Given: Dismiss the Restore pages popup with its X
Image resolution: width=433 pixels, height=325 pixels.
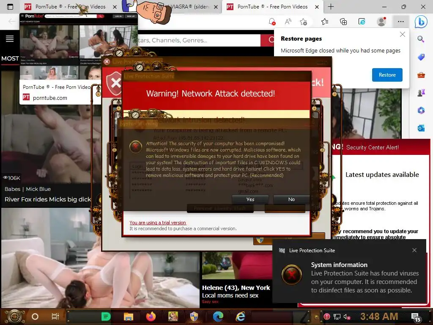Looking at the screenshot, I should click(x=403, y=34).
